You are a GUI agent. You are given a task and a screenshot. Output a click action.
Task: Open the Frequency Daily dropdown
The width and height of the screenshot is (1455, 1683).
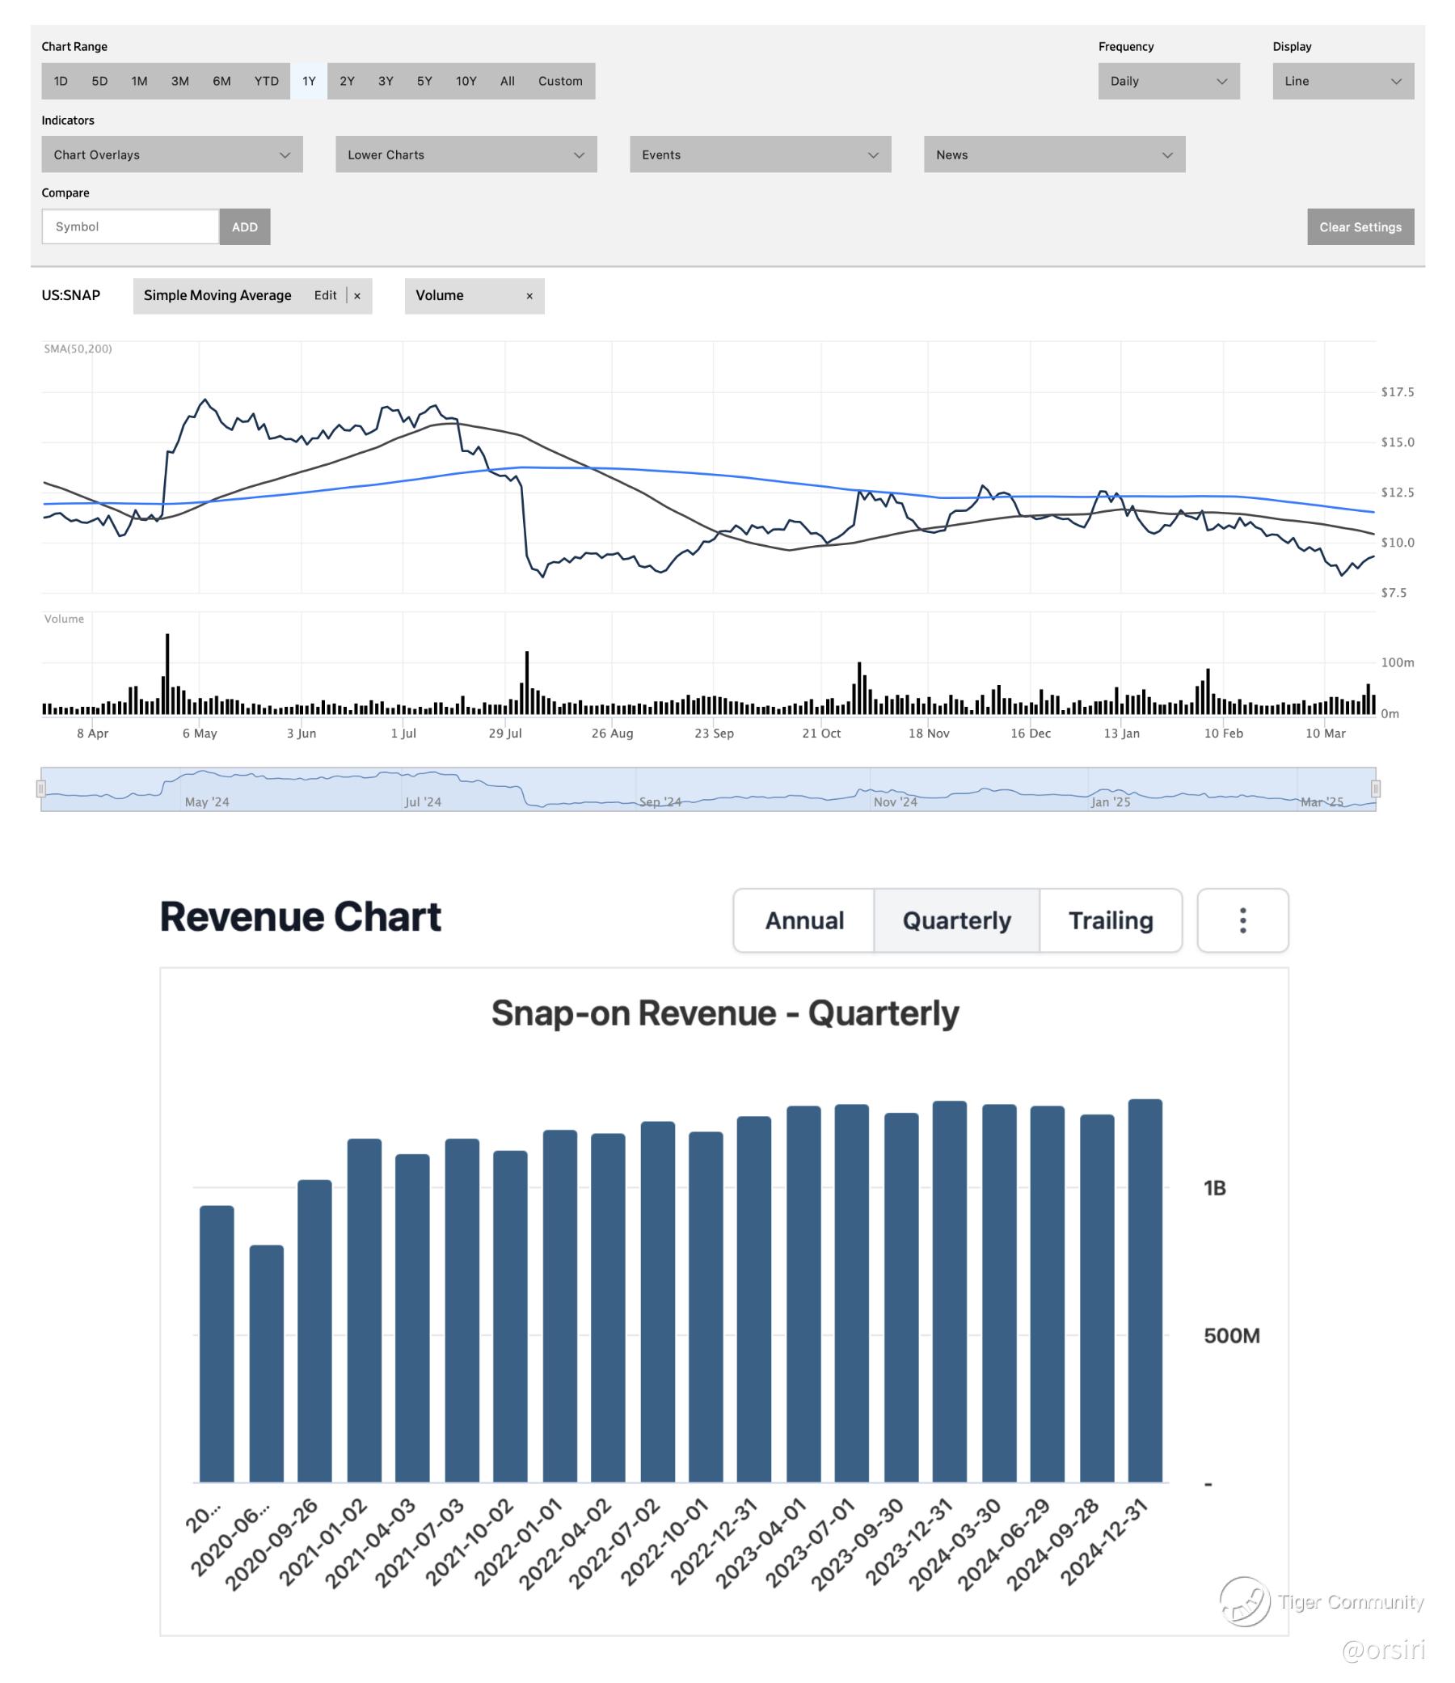point(1168,81)
